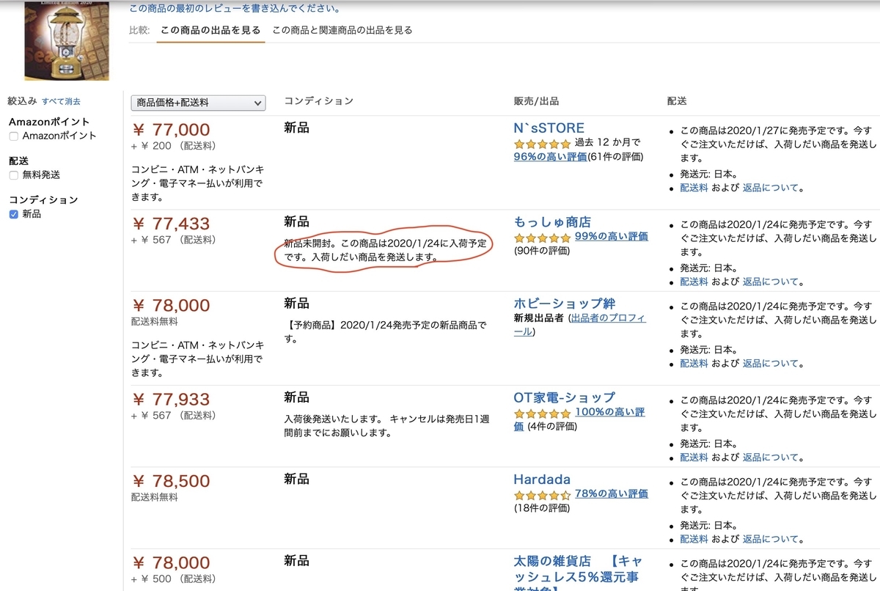880x591 pixels.
Task: Open seller OT家電-ショップ
Action: point(565,397)
